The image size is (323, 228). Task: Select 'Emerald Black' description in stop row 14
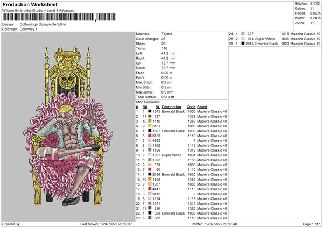point(173,175)
